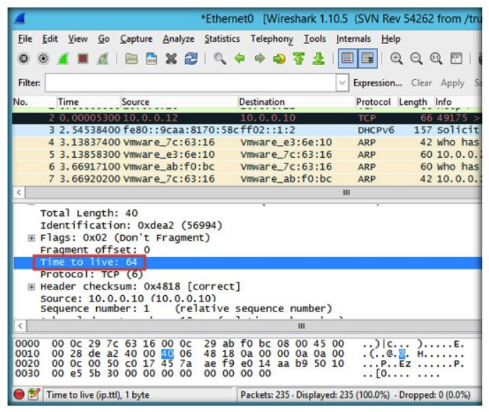Toggle auto scroll in live capture
This screenshot has width=489, height=412.
(367, 59)
